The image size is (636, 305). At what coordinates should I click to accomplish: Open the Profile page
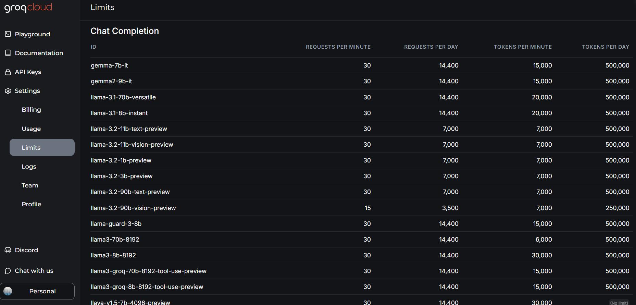(32, 204)
